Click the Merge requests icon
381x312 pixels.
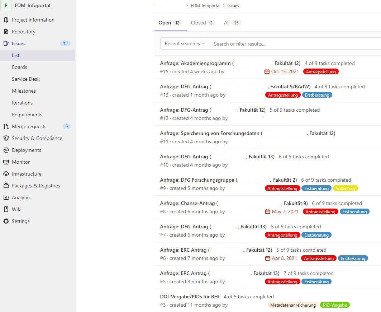click(6, 126)
